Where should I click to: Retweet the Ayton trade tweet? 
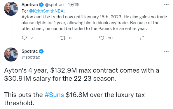pos(63,38)
